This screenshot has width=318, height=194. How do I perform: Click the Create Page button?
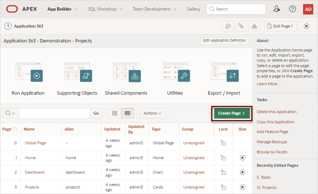[x=232, y=113]
